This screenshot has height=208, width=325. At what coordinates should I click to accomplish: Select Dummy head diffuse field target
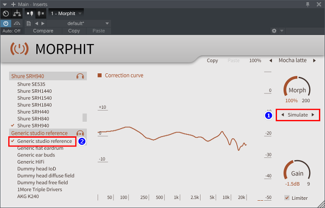pos(45,175)
